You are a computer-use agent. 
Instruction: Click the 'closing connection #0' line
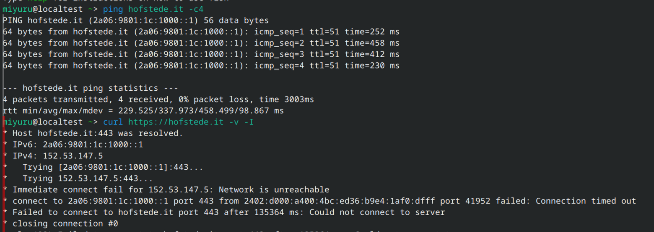click(x=65, y=224)
